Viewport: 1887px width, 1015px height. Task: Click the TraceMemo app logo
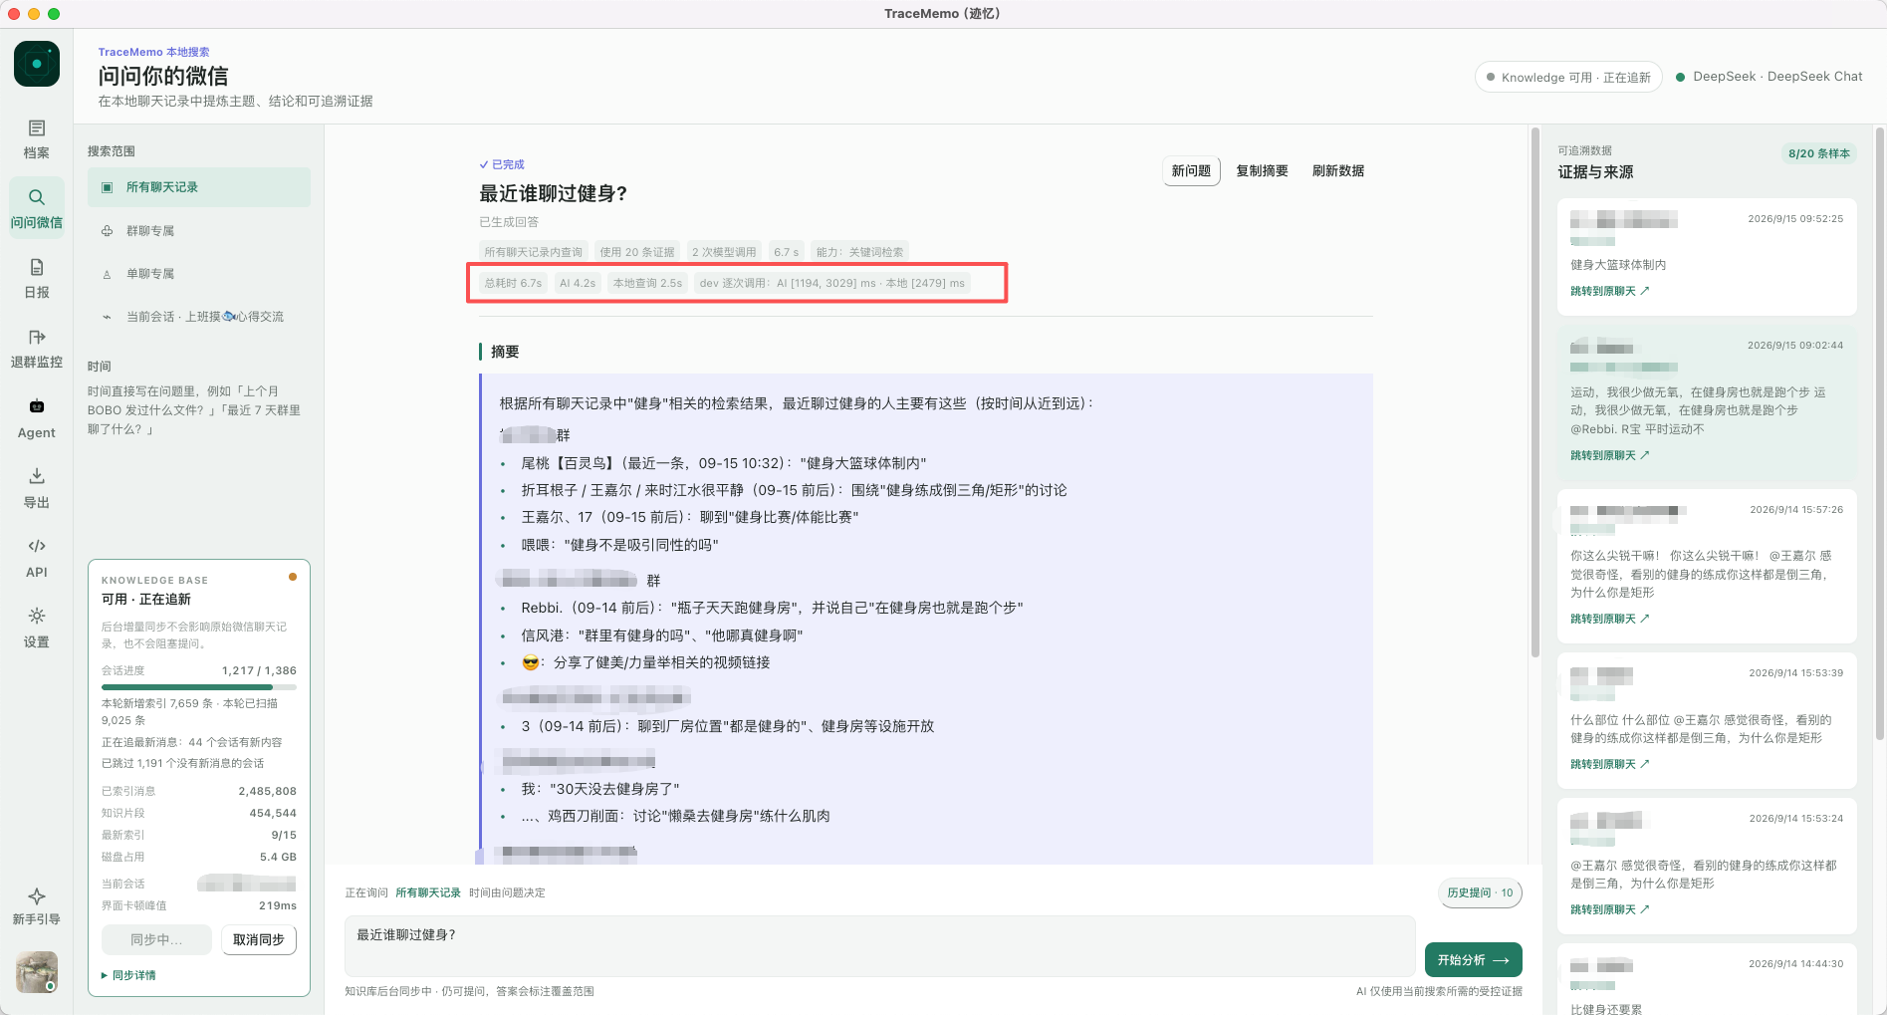[x=37, y=64]
